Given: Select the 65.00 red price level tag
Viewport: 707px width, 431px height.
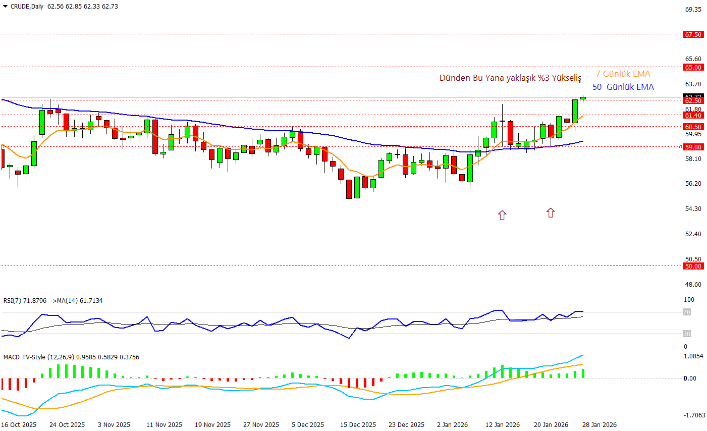Looking at the screenshot, I should click(693, 67).
